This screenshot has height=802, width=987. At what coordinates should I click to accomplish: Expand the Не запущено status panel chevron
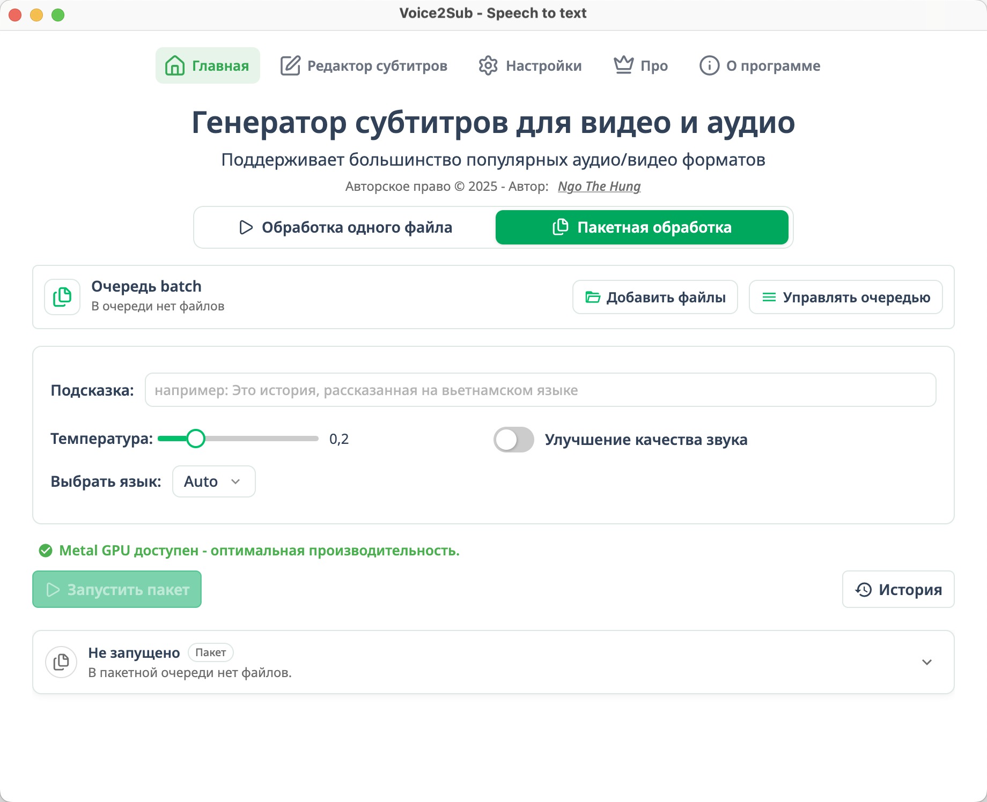927,662
